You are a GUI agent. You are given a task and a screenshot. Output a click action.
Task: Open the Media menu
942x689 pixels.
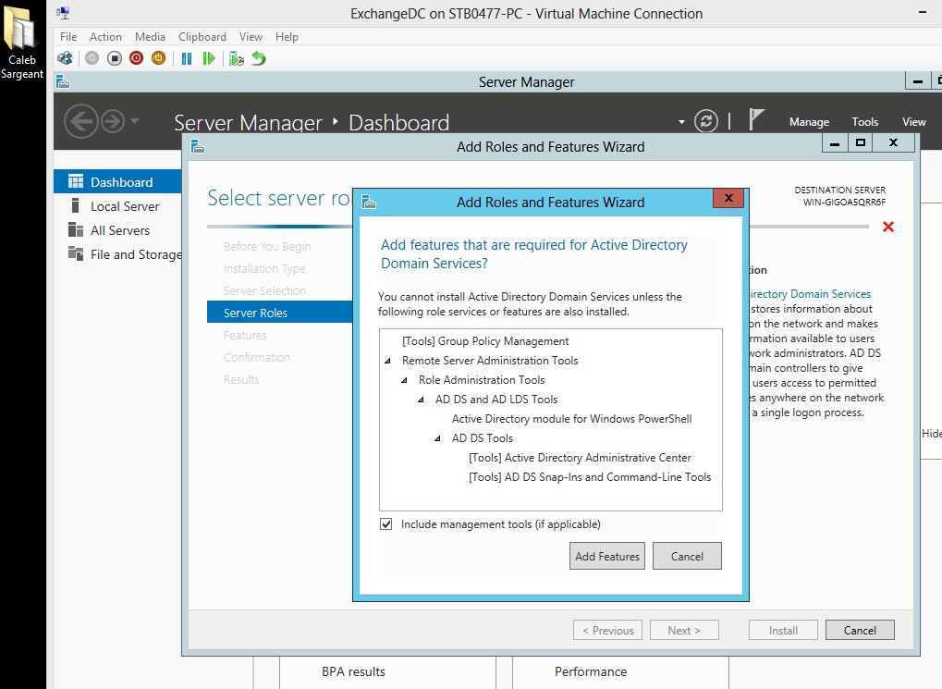point(150,37)
